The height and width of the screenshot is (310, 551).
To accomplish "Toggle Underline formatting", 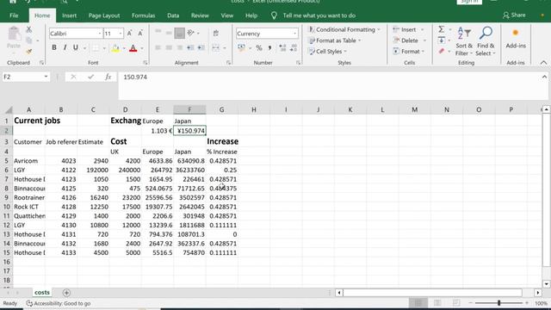I will pyautogui.click(x=75, y=47).
